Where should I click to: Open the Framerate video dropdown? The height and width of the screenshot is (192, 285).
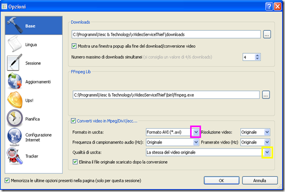(x=267, y=143)
